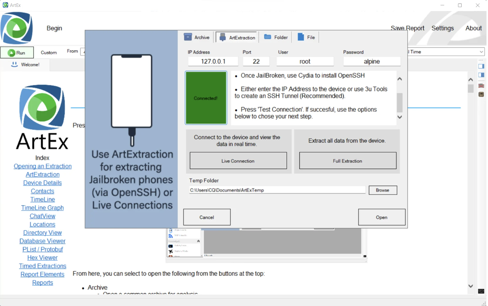Image resolution: width=488 pixels, height=306 pixels.
Task: Click the Open button in dialog
Action: click(382, 217)
